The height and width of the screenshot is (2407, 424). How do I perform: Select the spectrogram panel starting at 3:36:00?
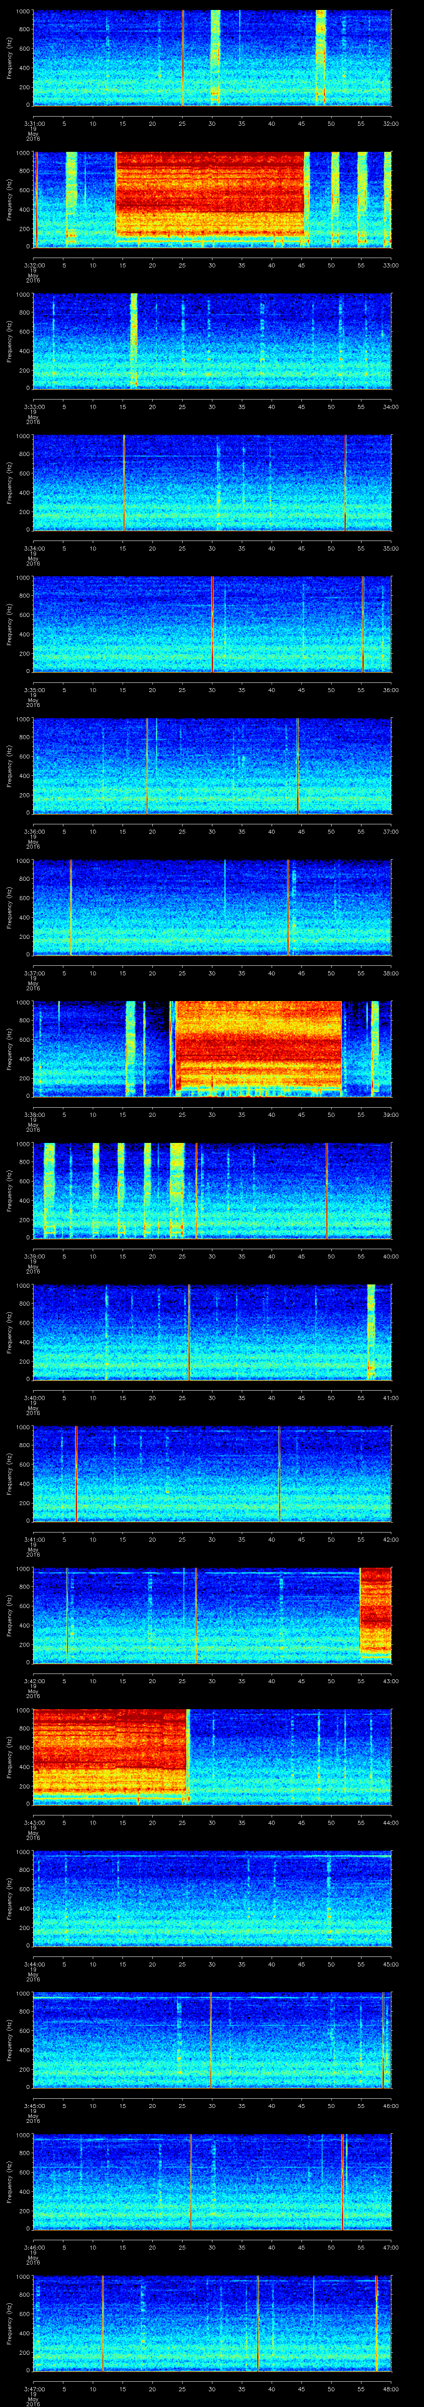[x=212, y=766]
